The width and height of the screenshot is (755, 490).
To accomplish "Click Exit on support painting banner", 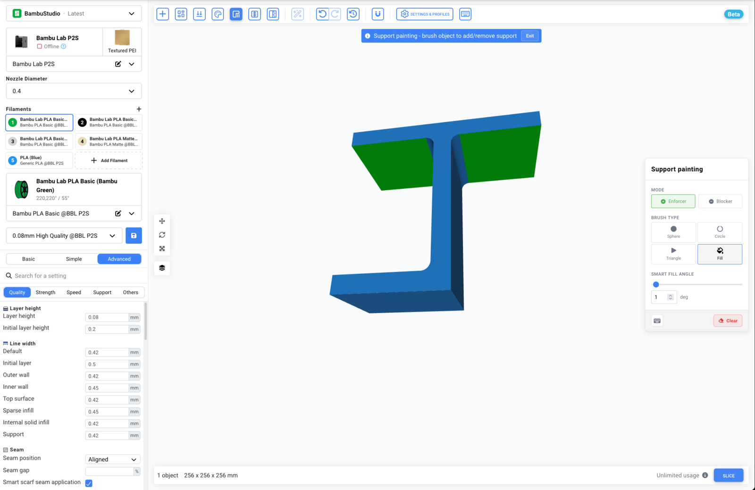I will coord(530,36).
